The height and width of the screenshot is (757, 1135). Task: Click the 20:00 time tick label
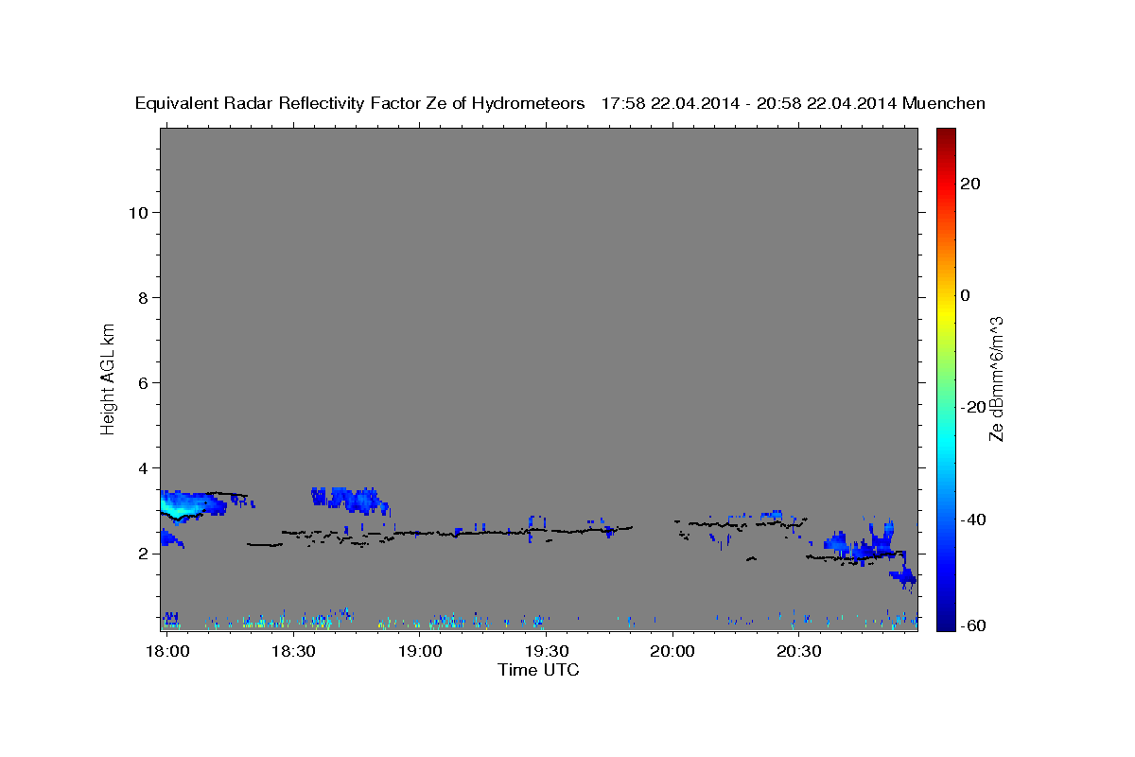pos(672,652)
